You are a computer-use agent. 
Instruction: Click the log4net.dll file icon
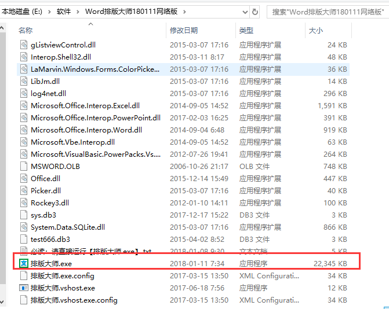pyautogui.click(x=24, y=93)
